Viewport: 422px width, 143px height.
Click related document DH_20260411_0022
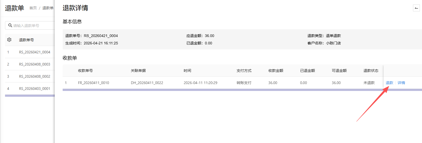[x=147, y=83]
